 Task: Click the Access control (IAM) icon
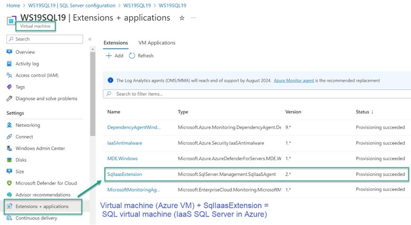pos(9,75)
